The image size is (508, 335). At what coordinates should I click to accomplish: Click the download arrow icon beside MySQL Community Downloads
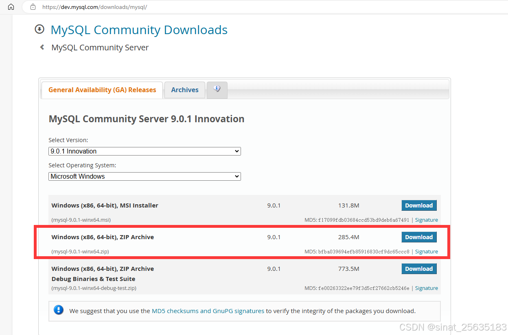pos(39,29)
